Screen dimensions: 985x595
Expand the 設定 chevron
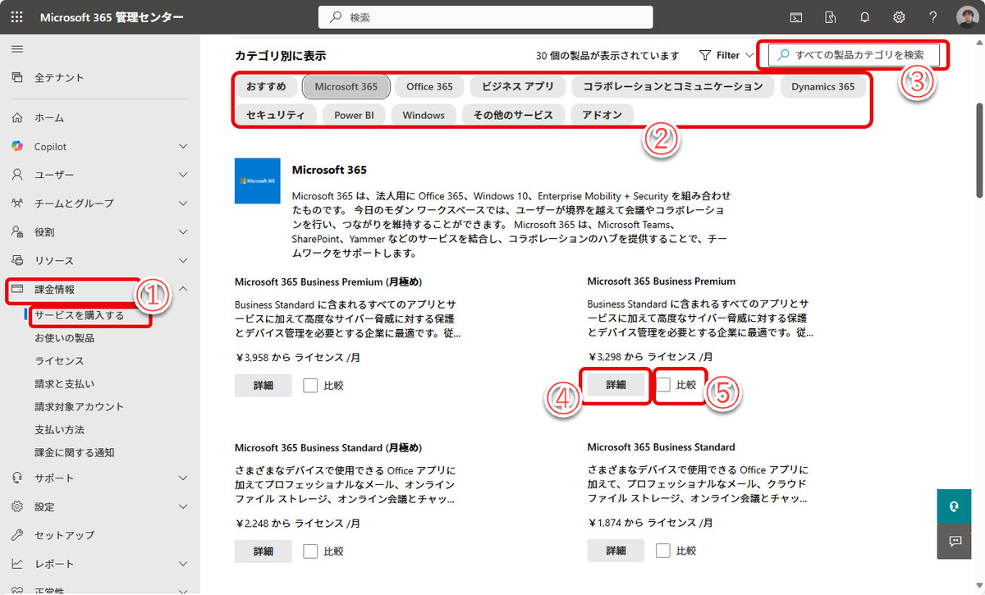click(x=183, y=506)
